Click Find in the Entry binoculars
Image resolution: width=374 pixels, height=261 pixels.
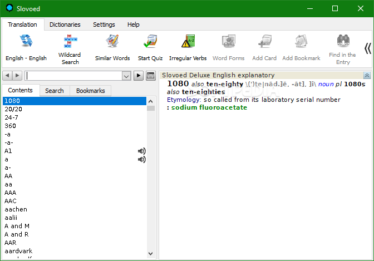[343, 41]
